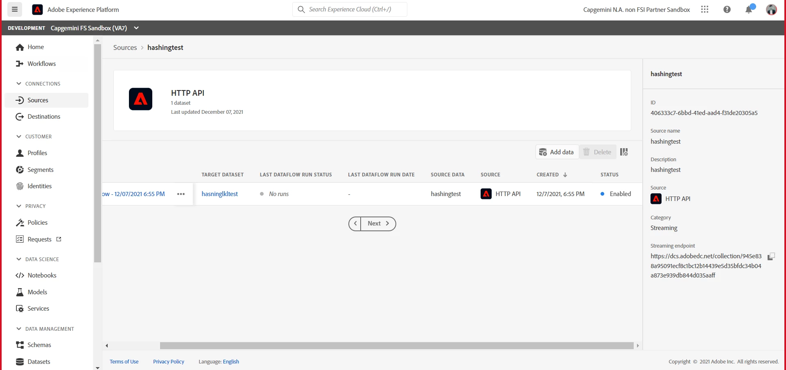Change Language English link
Image resolution: width=786 pixels, height=370 pixels.
point(231,362)
